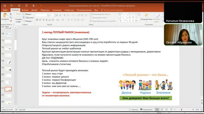The width and height of the screenshot is (204, 114).
Task: Zoom in with the plus button
Action: [193, 110]
